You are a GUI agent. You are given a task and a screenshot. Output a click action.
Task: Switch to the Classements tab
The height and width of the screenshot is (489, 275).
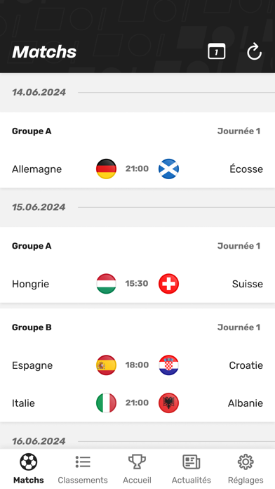tap(83, 469)
